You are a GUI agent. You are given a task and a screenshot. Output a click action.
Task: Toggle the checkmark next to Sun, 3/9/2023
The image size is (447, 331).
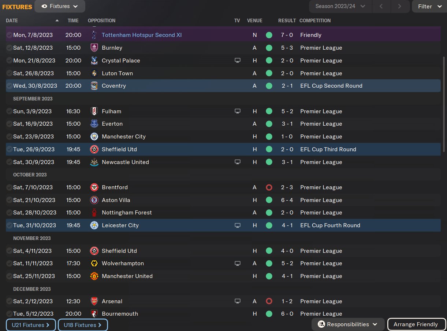click(9, 111)
